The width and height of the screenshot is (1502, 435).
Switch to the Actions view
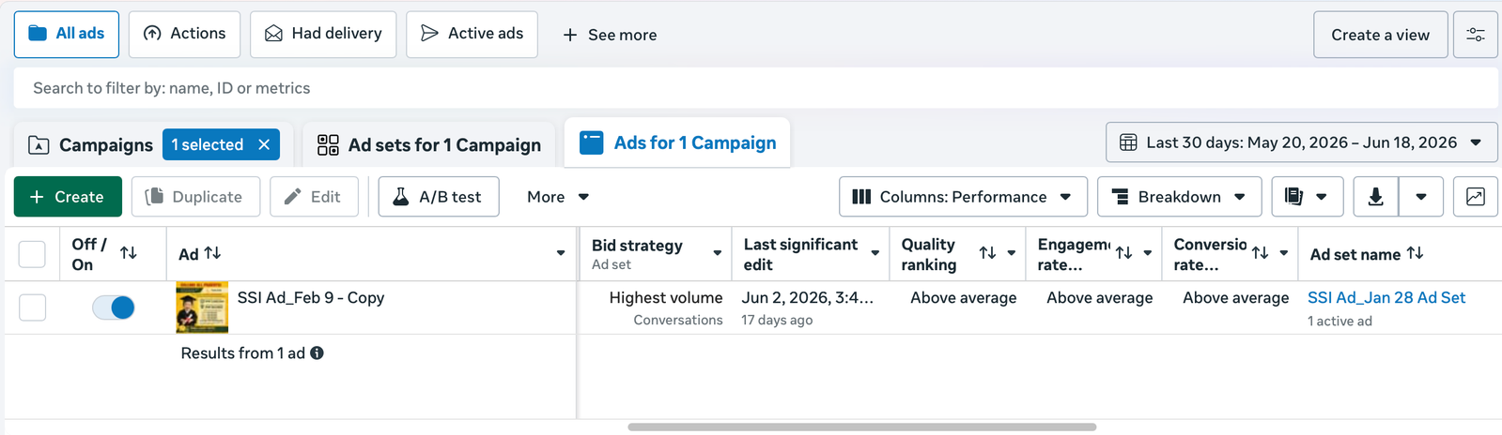(x=184, y=34)
